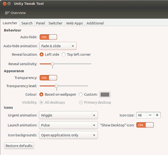
Task: Select Left side reveal location
Action: (49, 54)
